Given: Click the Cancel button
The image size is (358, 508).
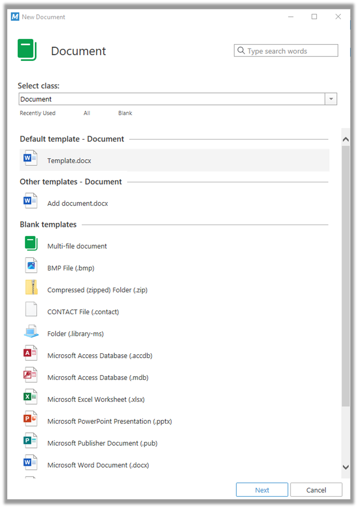Looking at the screenshot, I should (316, 490).
